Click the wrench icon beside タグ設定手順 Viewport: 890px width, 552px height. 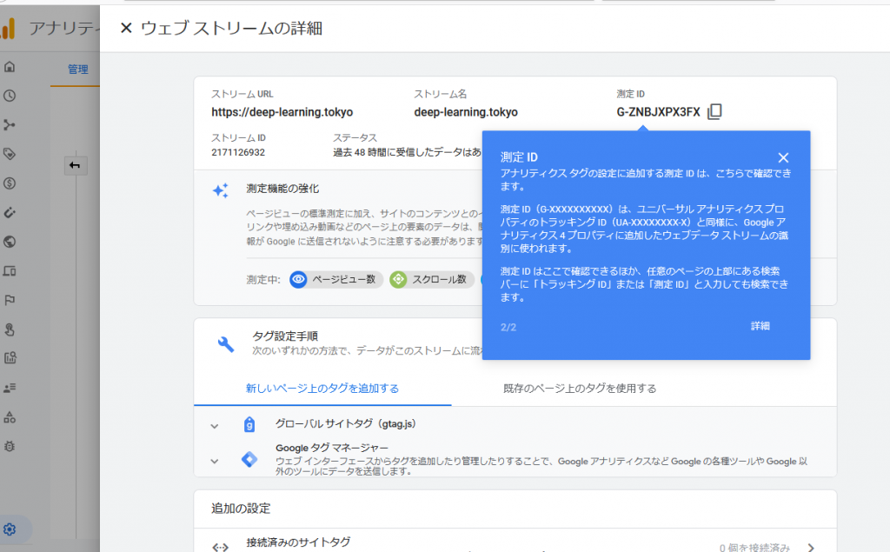226,343
